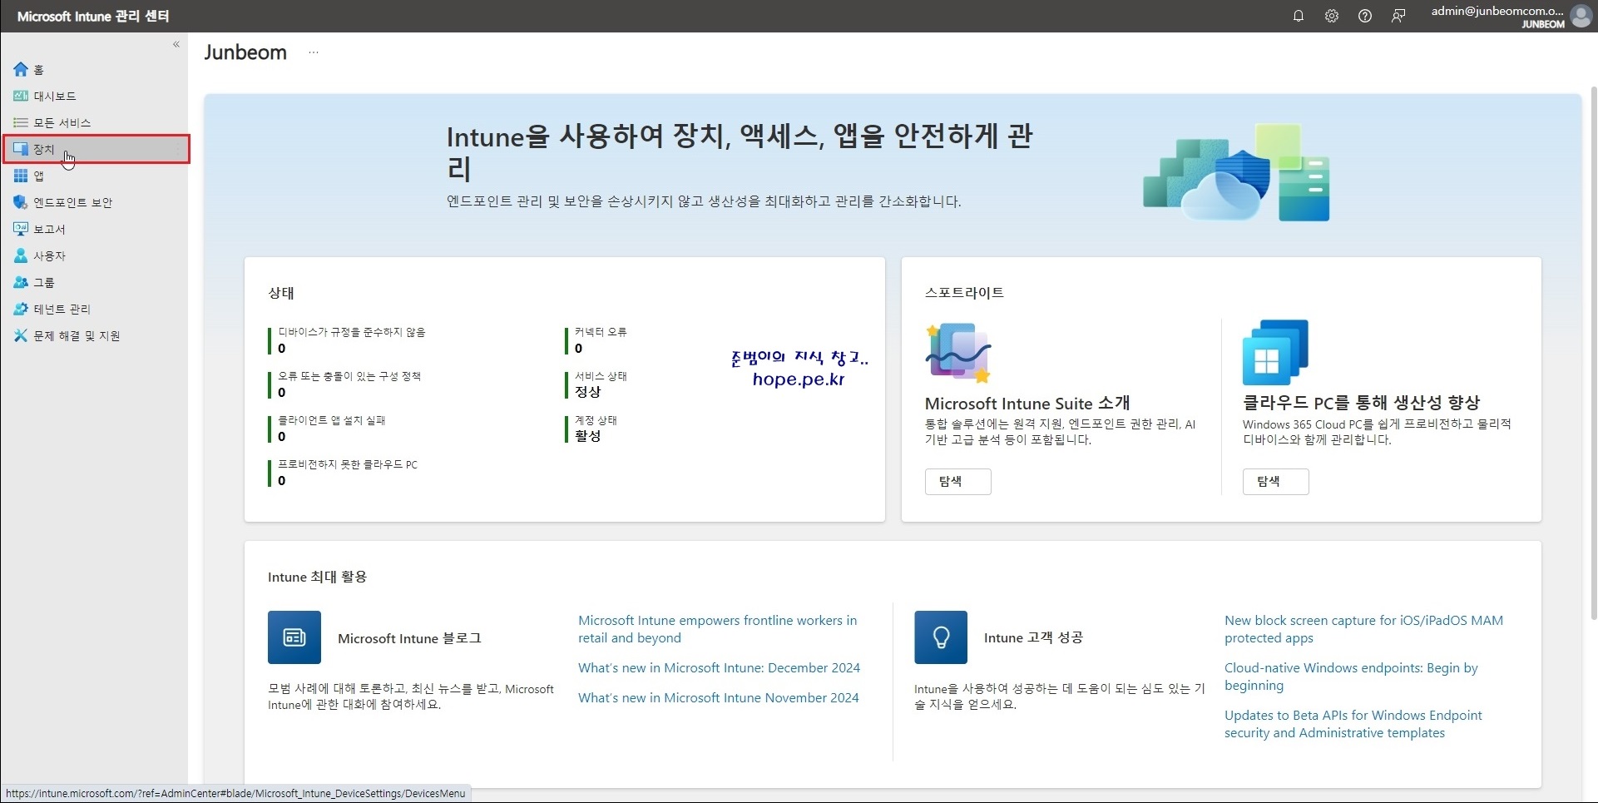Click the Reports monitor icon

coord(21,229)
